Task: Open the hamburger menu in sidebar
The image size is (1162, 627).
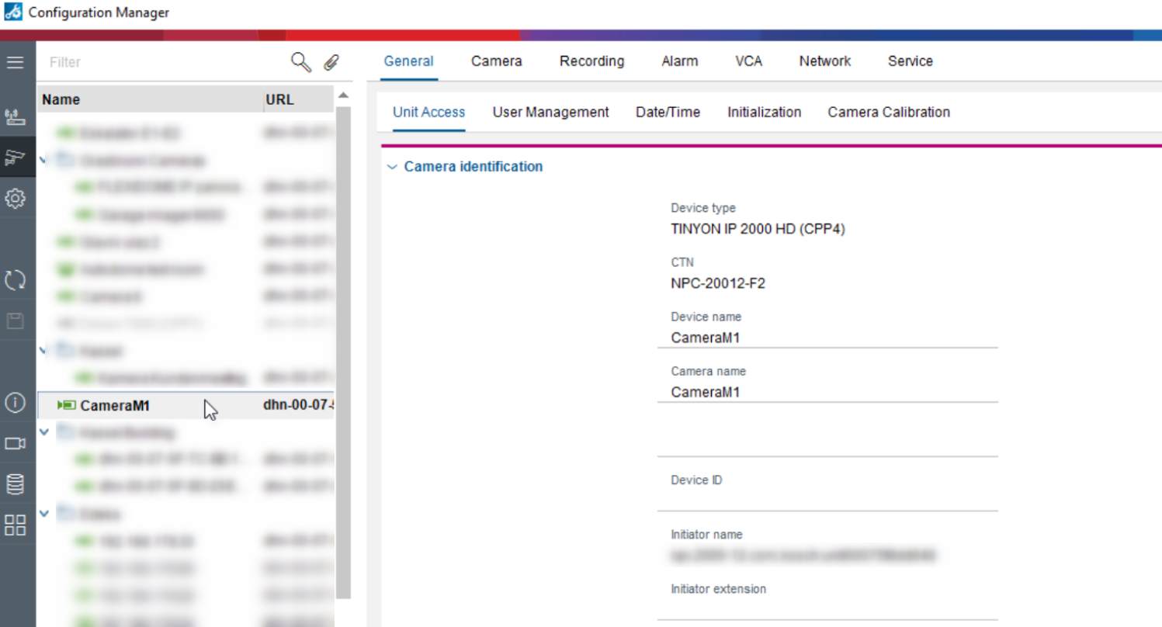Action: pos(16,62)
